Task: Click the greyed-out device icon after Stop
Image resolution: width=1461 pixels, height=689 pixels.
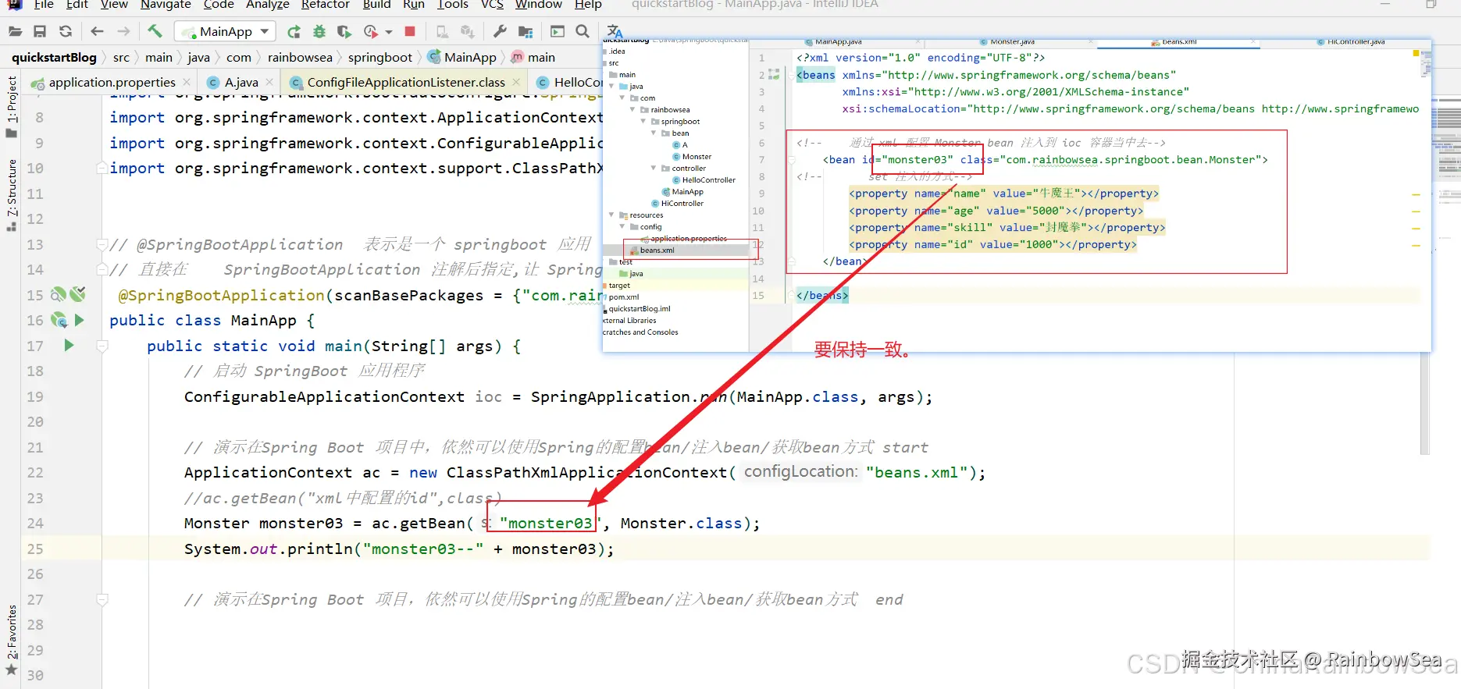Action: (x=442, y=32)
